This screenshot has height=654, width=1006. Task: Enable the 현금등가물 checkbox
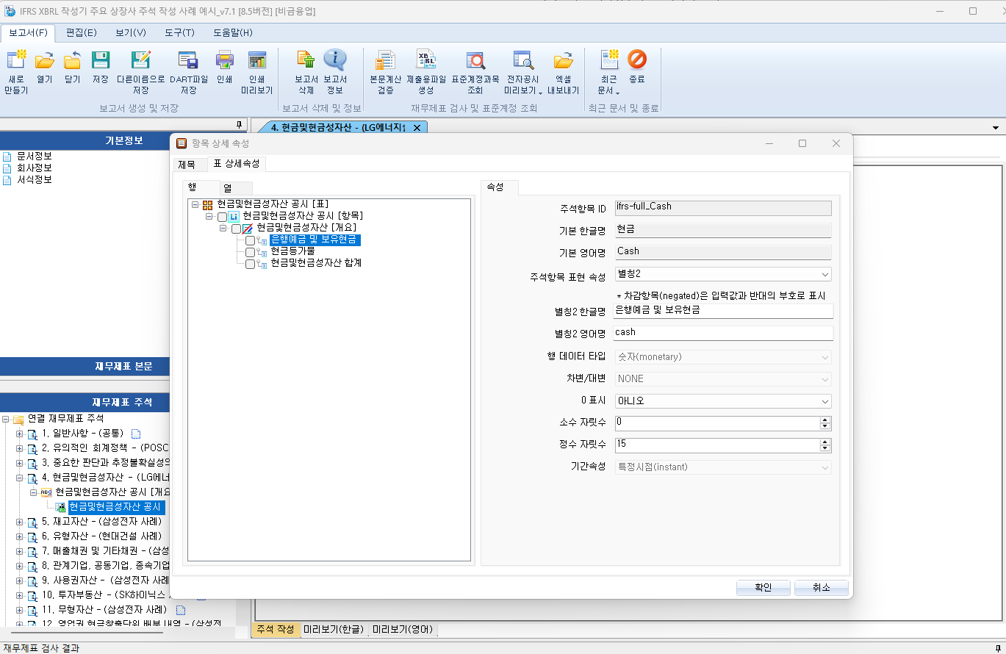[x=250, y=251]
